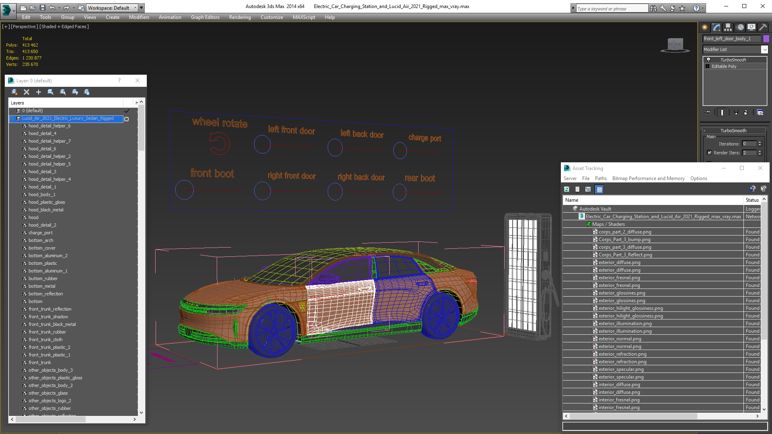This screenshot has height=434, width=772.
Task: Open the Motion command panel tab
Action: pyautogui.click(x=740, y=27)
